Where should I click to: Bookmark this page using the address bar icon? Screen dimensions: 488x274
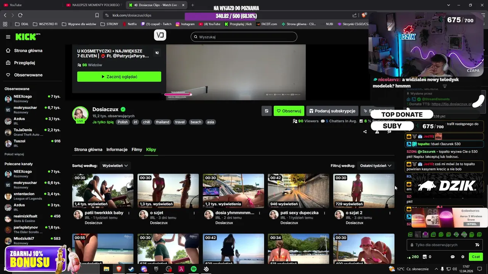pos(97,15)
